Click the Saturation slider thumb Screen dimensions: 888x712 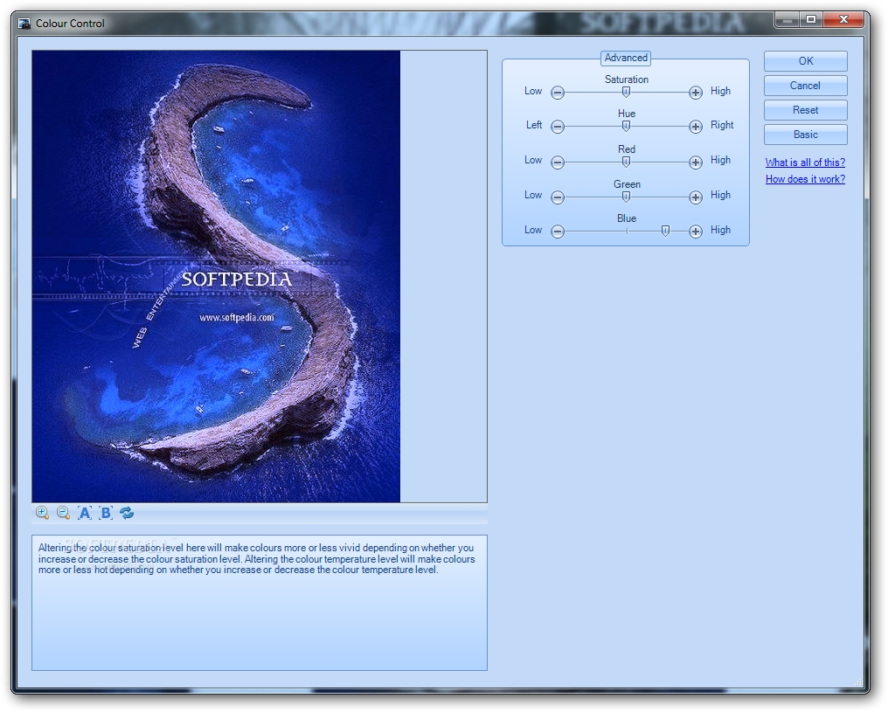click(x=626, y=92)
